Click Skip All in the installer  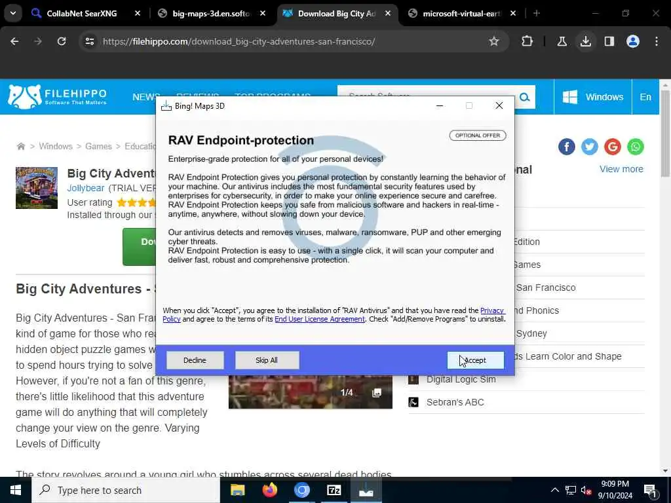coord(267,360)
